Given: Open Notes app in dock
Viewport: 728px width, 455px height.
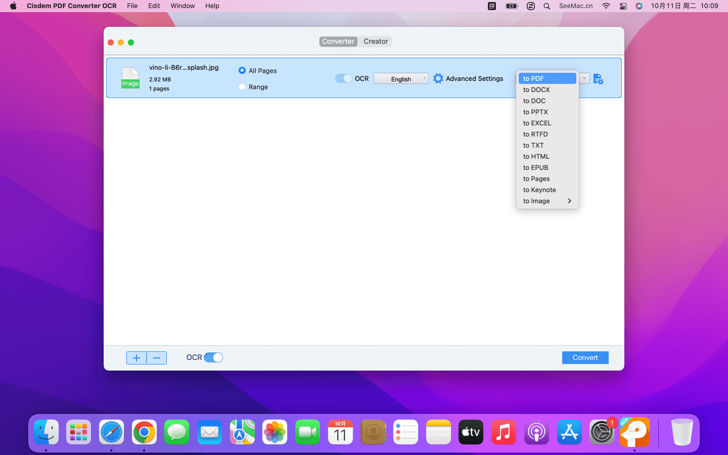Looking at the screenshot, I should click(x=438, y=432).
